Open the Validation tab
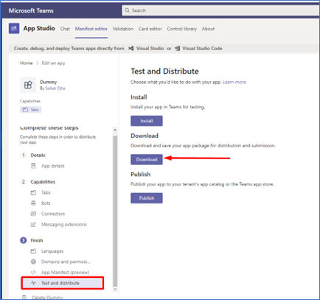This screenshot has width=320, height=300. pos(123,29)
